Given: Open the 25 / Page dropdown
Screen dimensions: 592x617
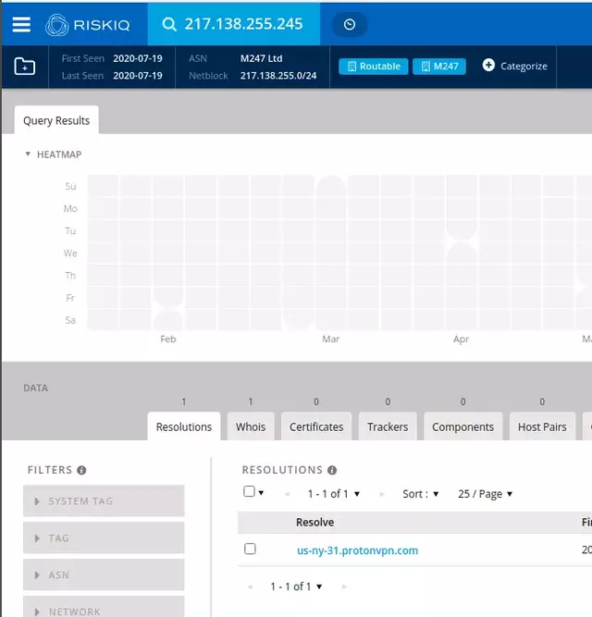Looking at the screenshot, I should pos(485,494).
